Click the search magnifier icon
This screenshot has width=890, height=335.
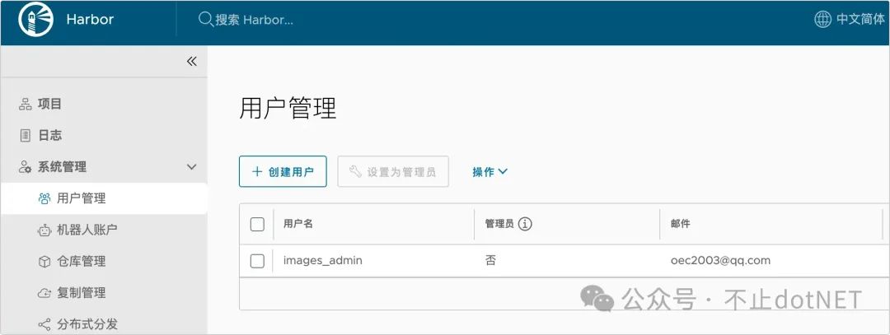pyautogui.click(x=206, y=19)
